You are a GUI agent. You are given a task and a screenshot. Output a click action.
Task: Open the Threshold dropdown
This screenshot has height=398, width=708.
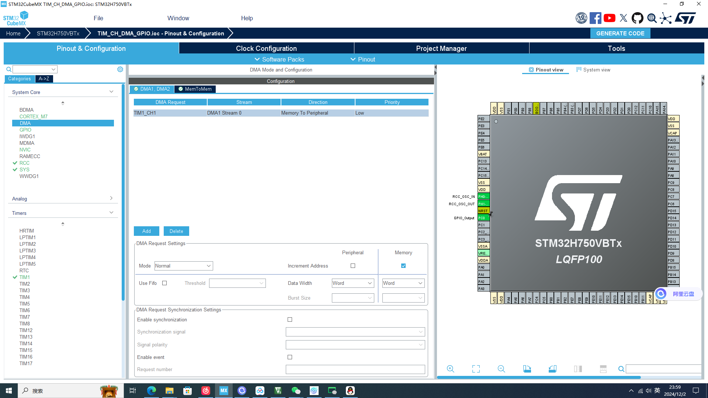pos(237,283)
